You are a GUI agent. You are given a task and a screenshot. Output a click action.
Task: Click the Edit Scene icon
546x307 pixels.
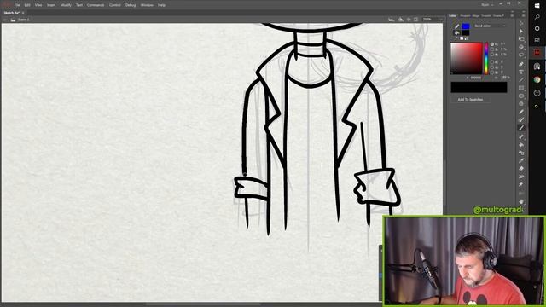click(391, 20)
